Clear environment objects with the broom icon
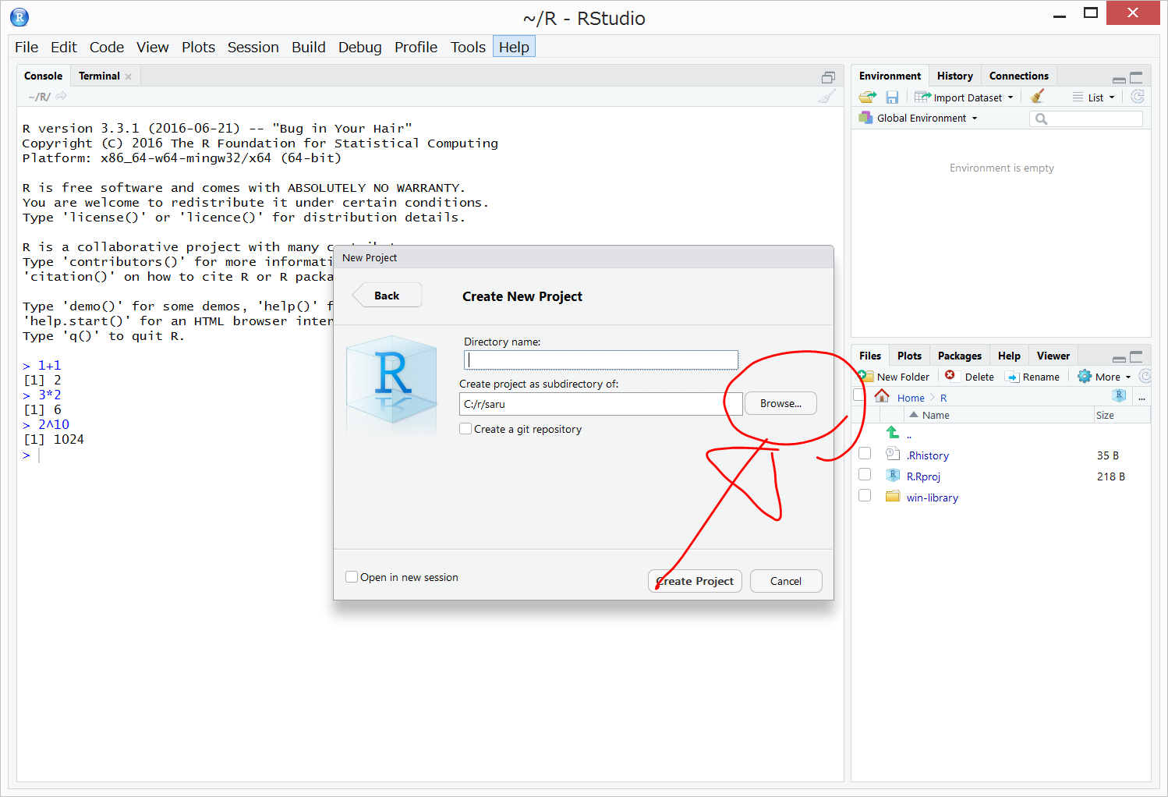 [x=1037, y=97]
